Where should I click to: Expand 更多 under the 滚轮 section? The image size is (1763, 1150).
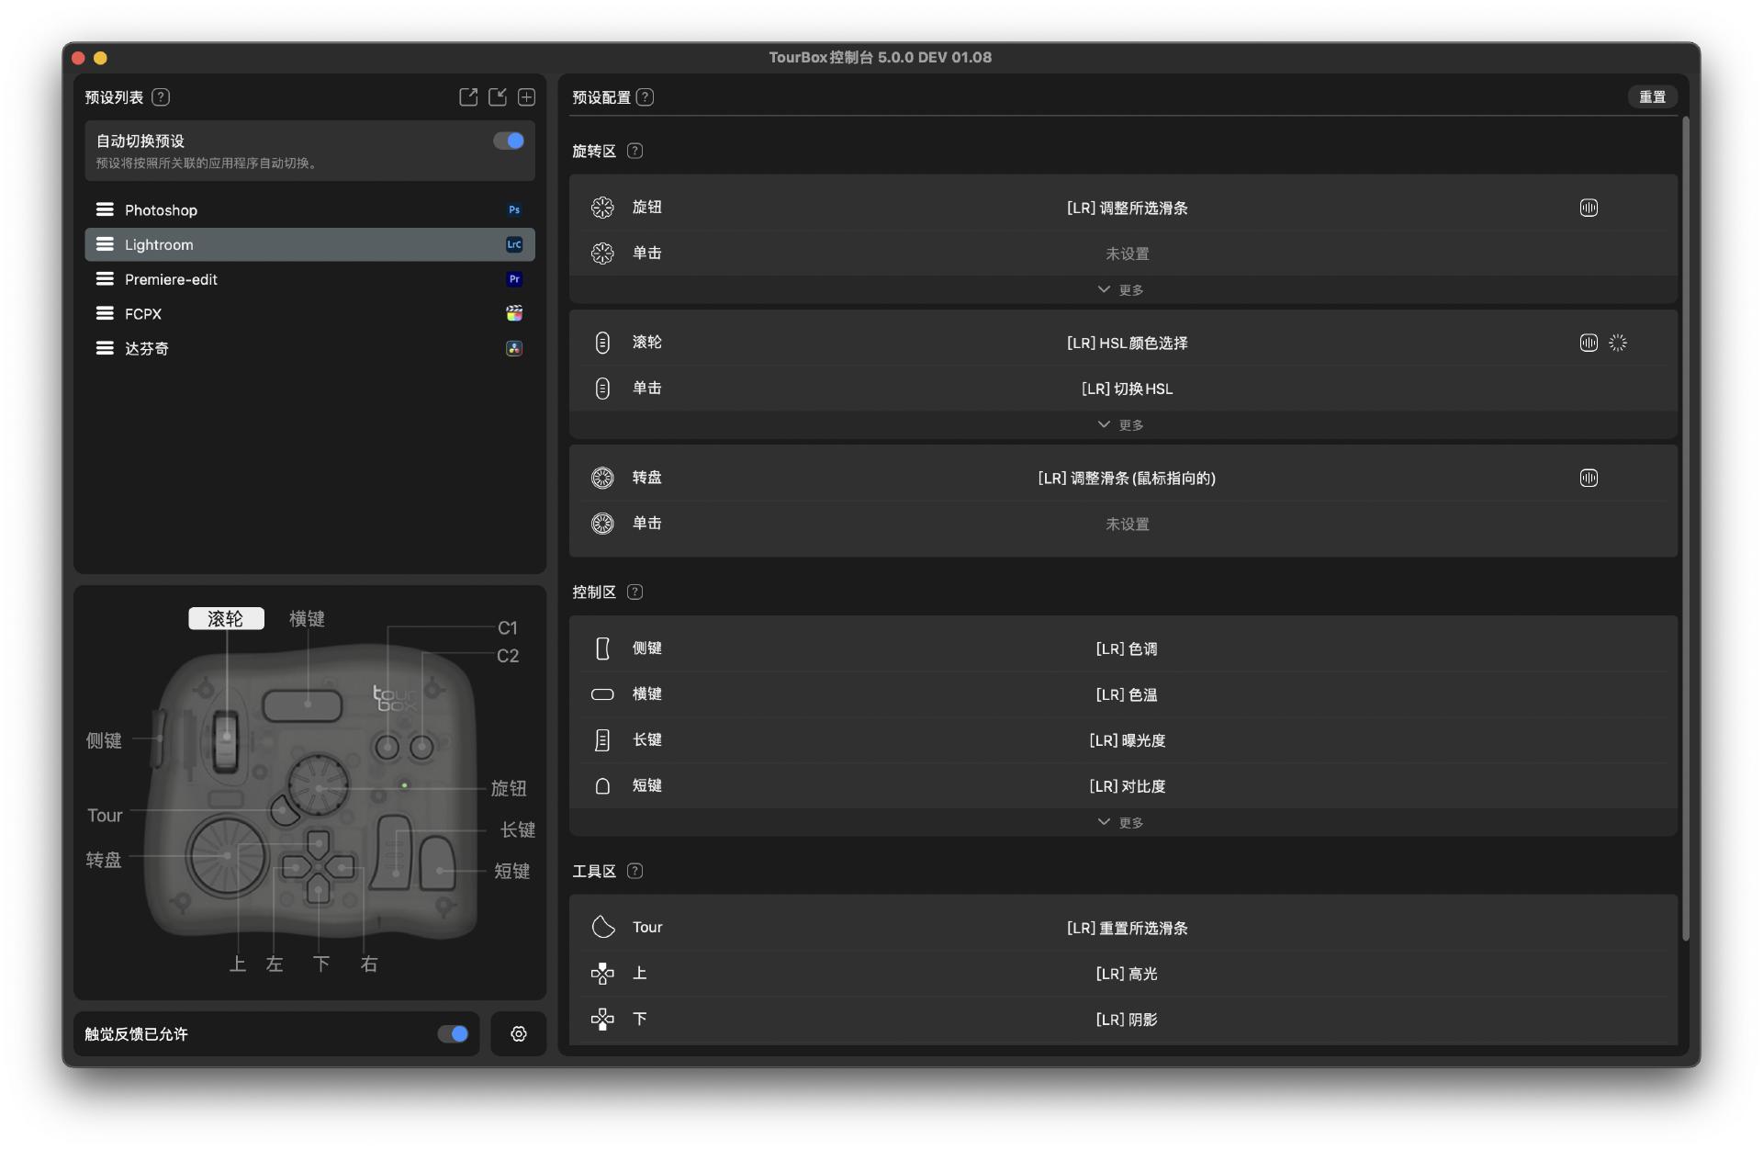pos(1122,423)
